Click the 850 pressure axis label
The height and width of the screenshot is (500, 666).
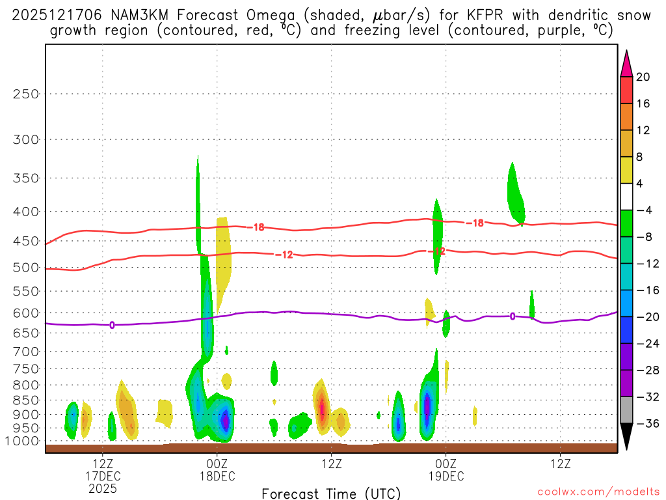[x=26, y=400]
